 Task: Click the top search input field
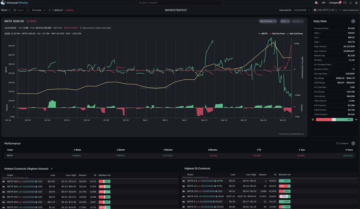pos(179,2)
